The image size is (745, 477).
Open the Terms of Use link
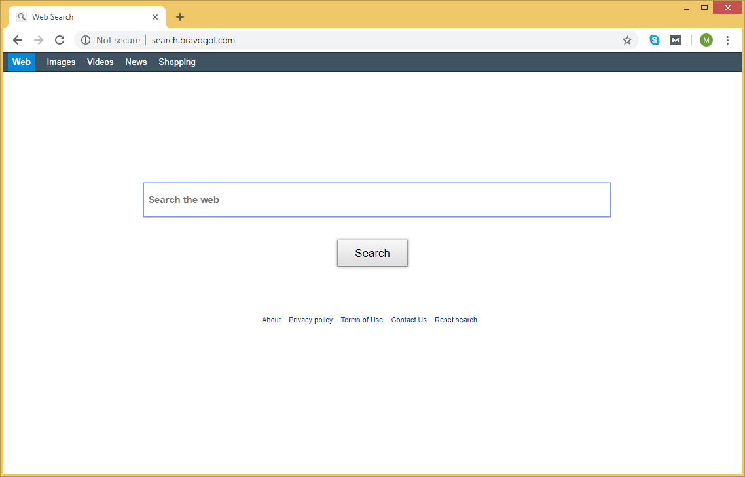click(361, 320)
